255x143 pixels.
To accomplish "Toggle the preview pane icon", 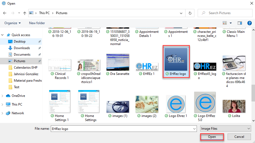I will [x=240, y=23].
